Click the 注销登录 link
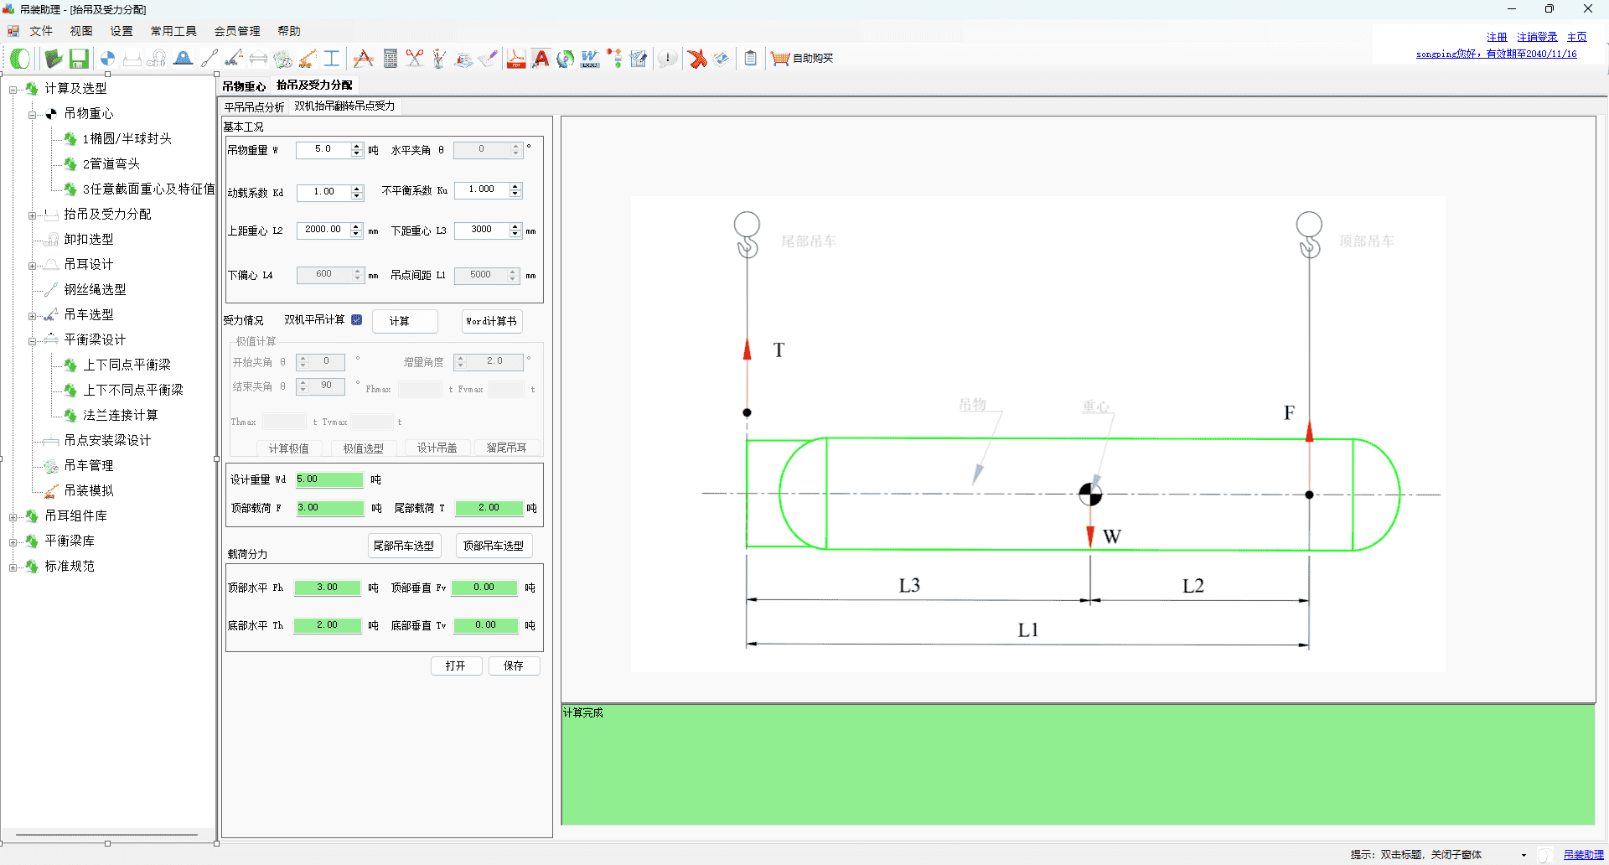The image size is (1609, 865). click(1536, 37)
